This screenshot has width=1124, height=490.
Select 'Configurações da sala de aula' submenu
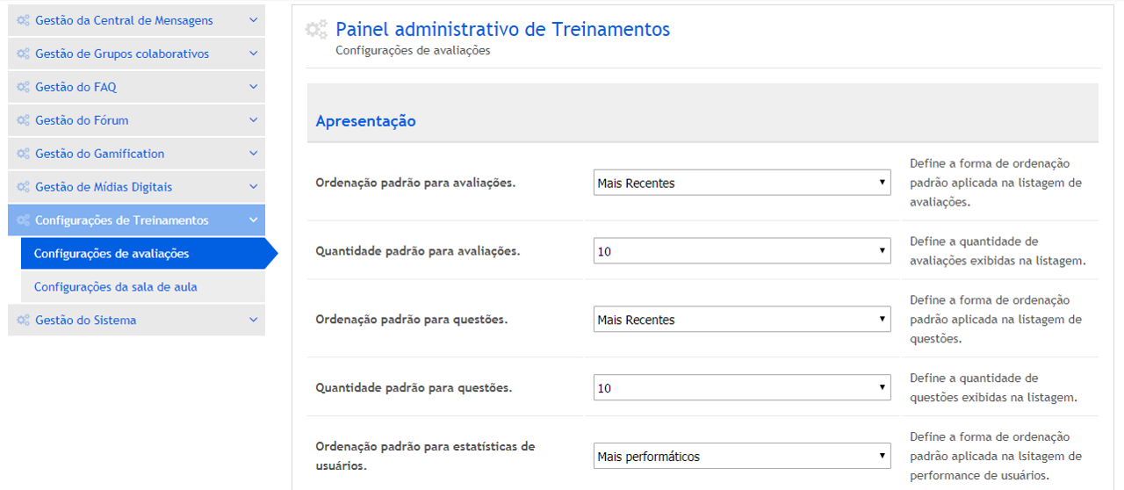coord(115,287)
